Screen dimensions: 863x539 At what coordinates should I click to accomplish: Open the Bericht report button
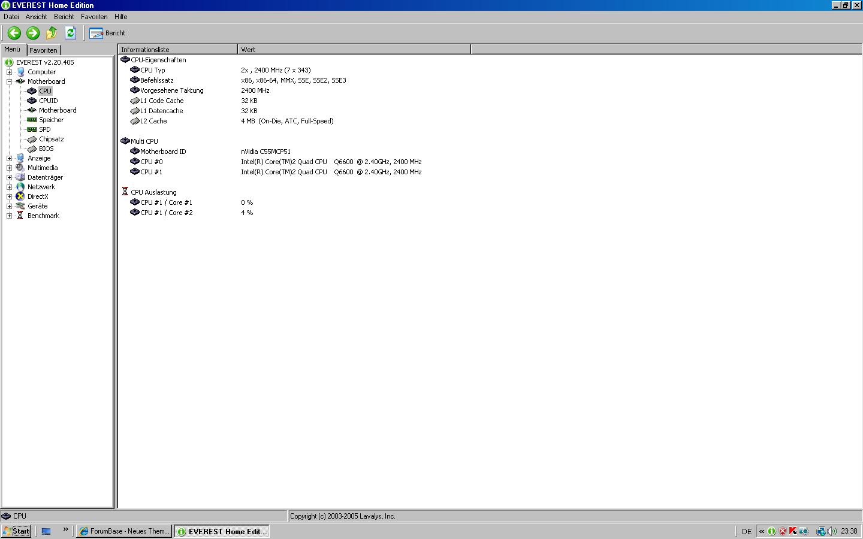click(108, 33)
